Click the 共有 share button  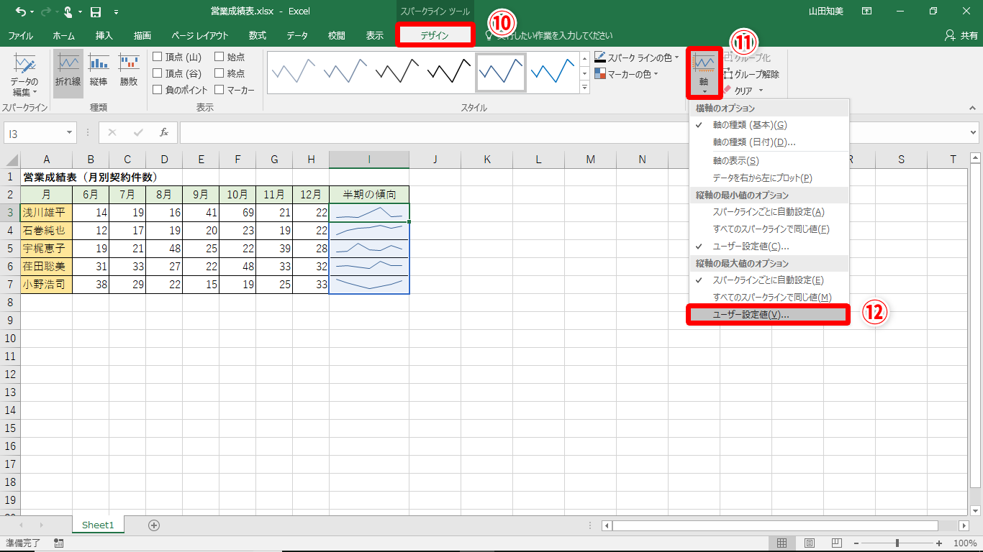[x=961, y=35]
